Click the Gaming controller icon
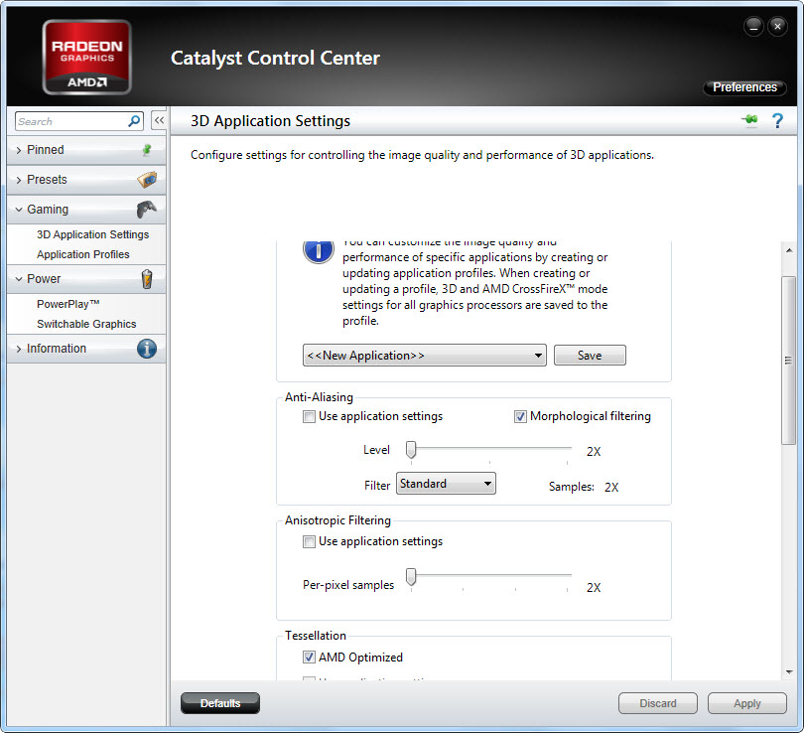 [146, 210]
